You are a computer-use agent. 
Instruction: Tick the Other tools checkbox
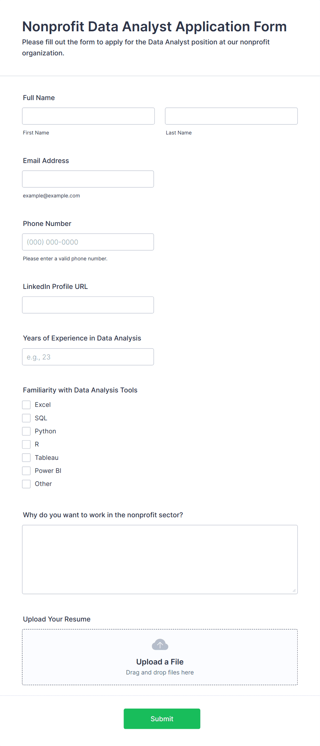pos(26,484)
